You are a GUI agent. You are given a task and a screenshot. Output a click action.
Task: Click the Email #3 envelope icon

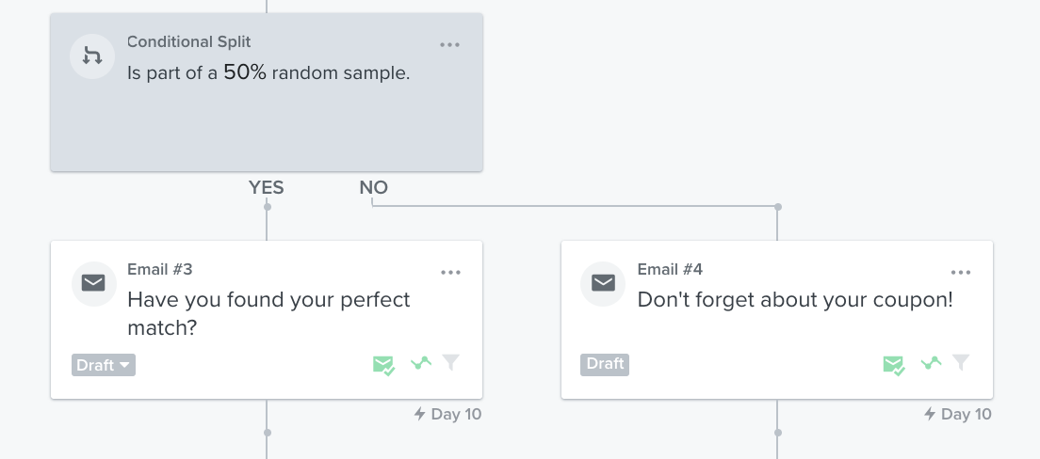[x=92, y=283]
